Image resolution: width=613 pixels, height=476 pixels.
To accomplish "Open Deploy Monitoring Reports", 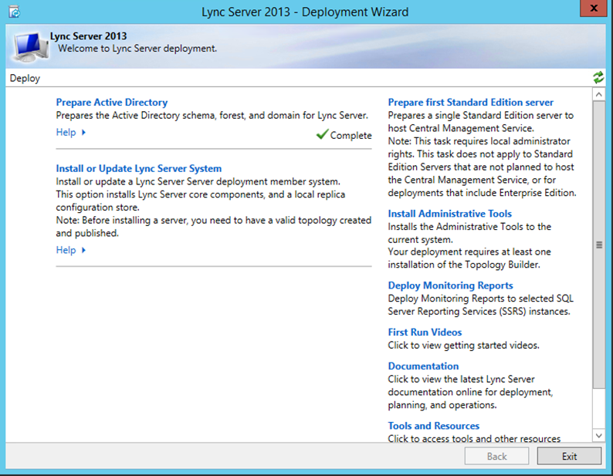I will pos(450,285).
